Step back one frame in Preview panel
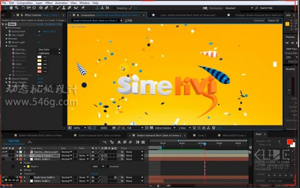Image resolution: width=300 pixels, height=188 pixels. point(292,43)
